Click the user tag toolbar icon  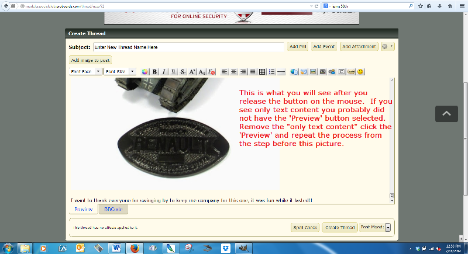point(332,72)
